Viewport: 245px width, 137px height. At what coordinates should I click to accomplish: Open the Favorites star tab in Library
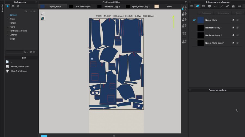pyautogui.click(x=8, y=6)
